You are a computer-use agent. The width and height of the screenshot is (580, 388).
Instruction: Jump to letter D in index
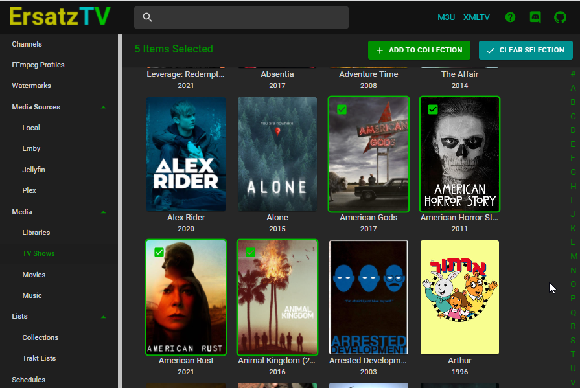tap(573, 130)
